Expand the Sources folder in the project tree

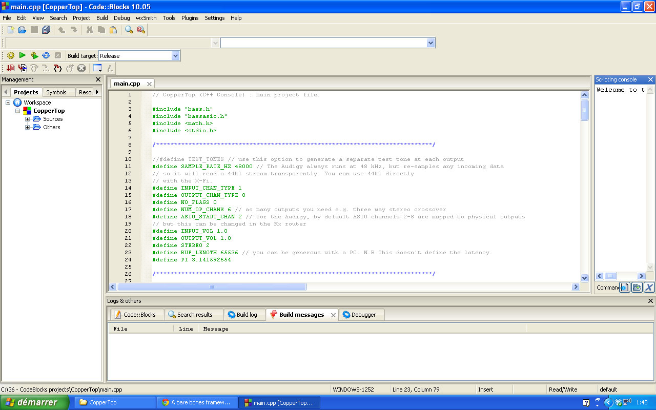pyautogui.click(x=28, y=119)
